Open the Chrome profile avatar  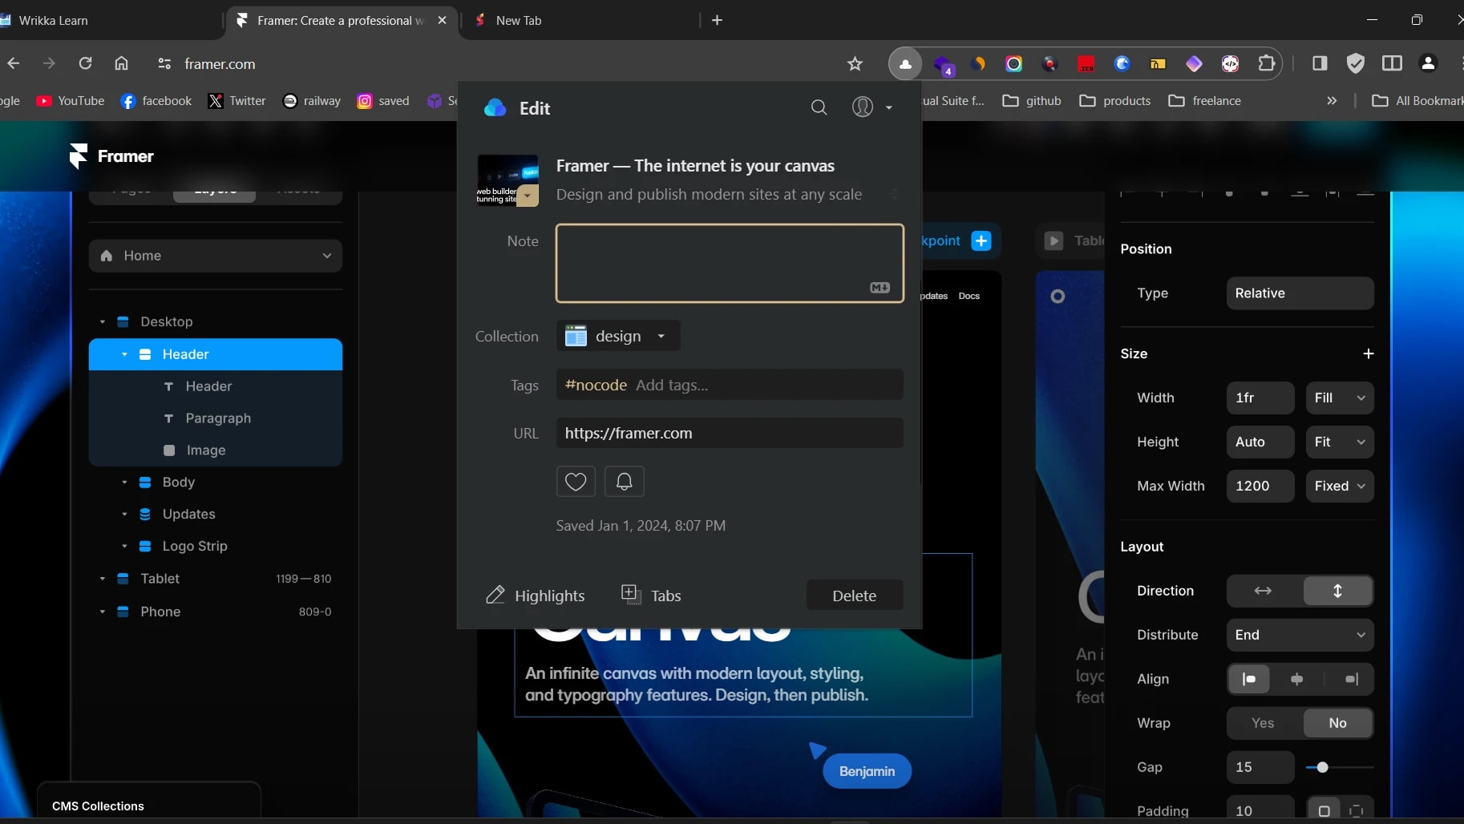[x=1428, y=63]
